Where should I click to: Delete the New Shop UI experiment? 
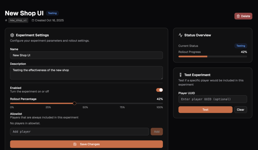tap(243, 16)
